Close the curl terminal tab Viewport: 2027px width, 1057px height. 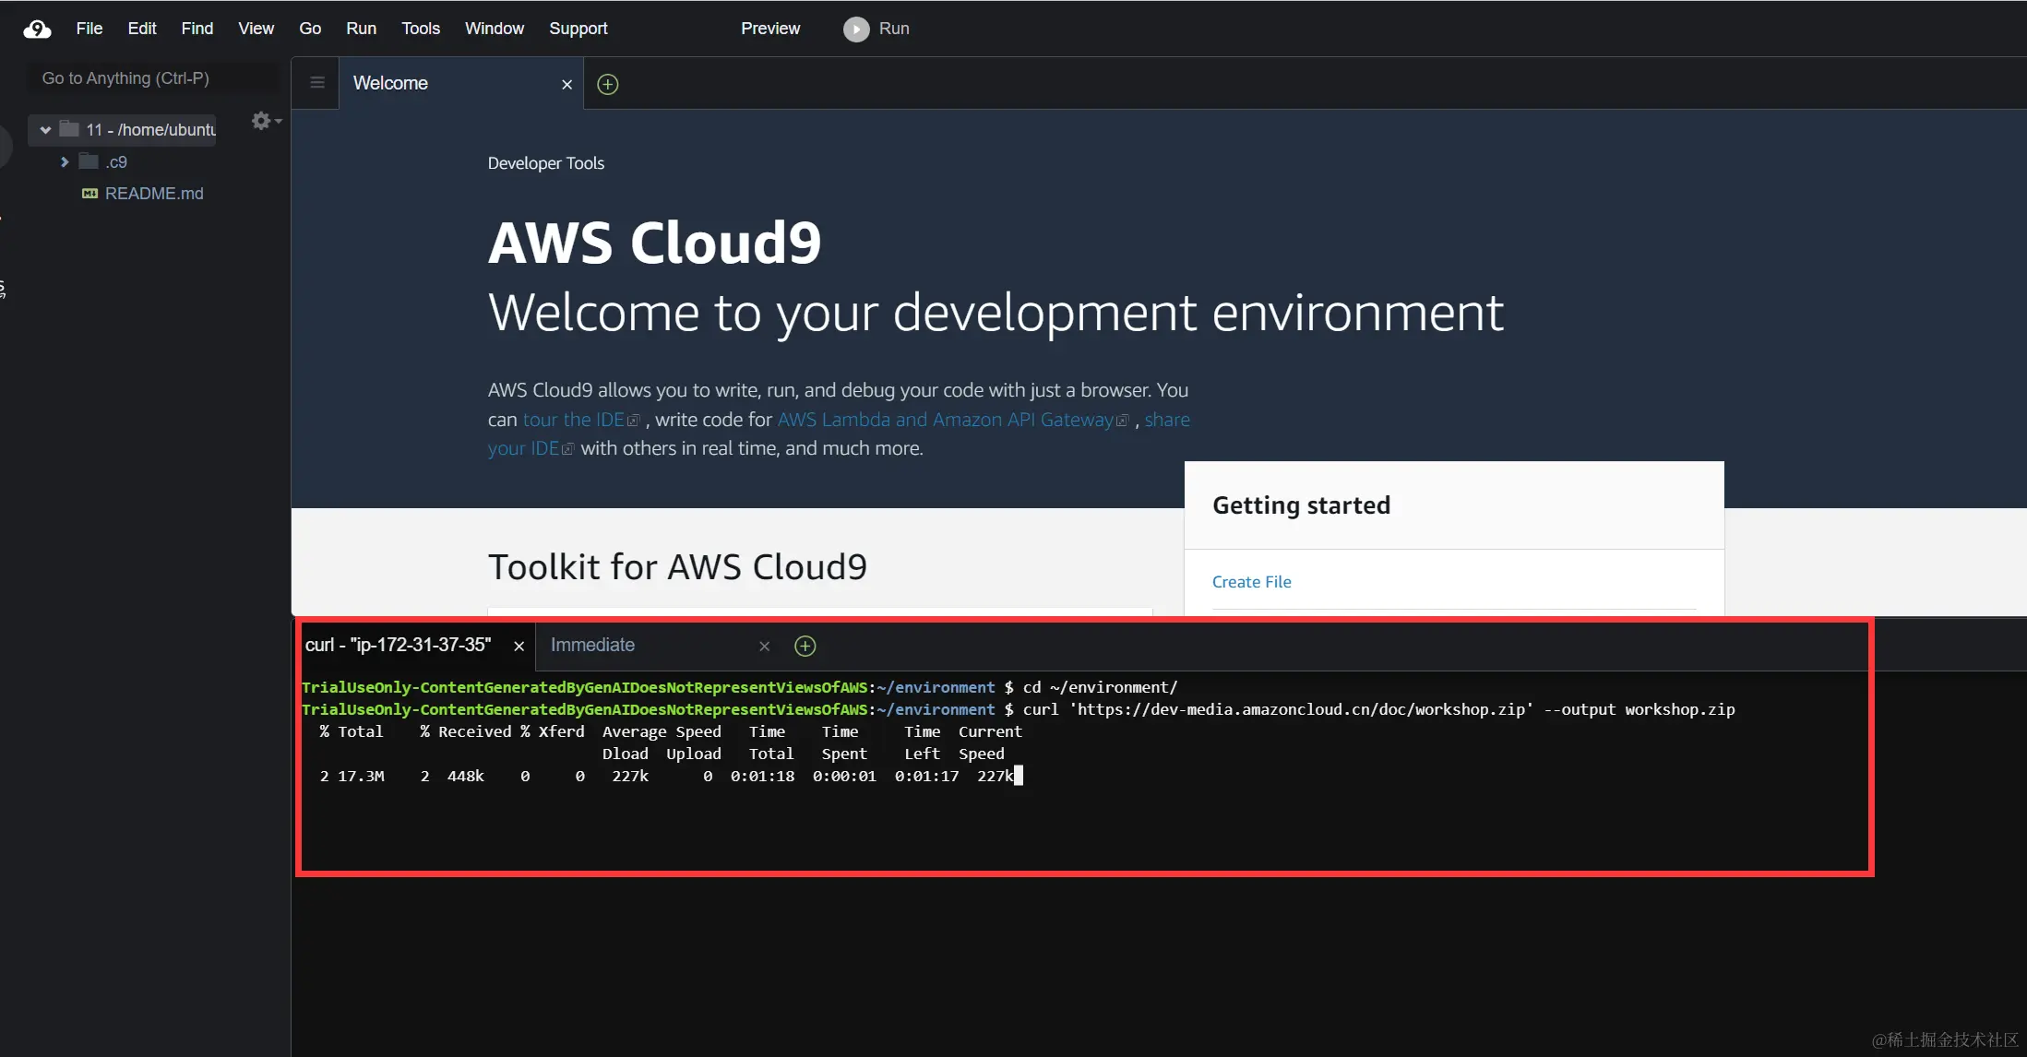tap(519, 647)
